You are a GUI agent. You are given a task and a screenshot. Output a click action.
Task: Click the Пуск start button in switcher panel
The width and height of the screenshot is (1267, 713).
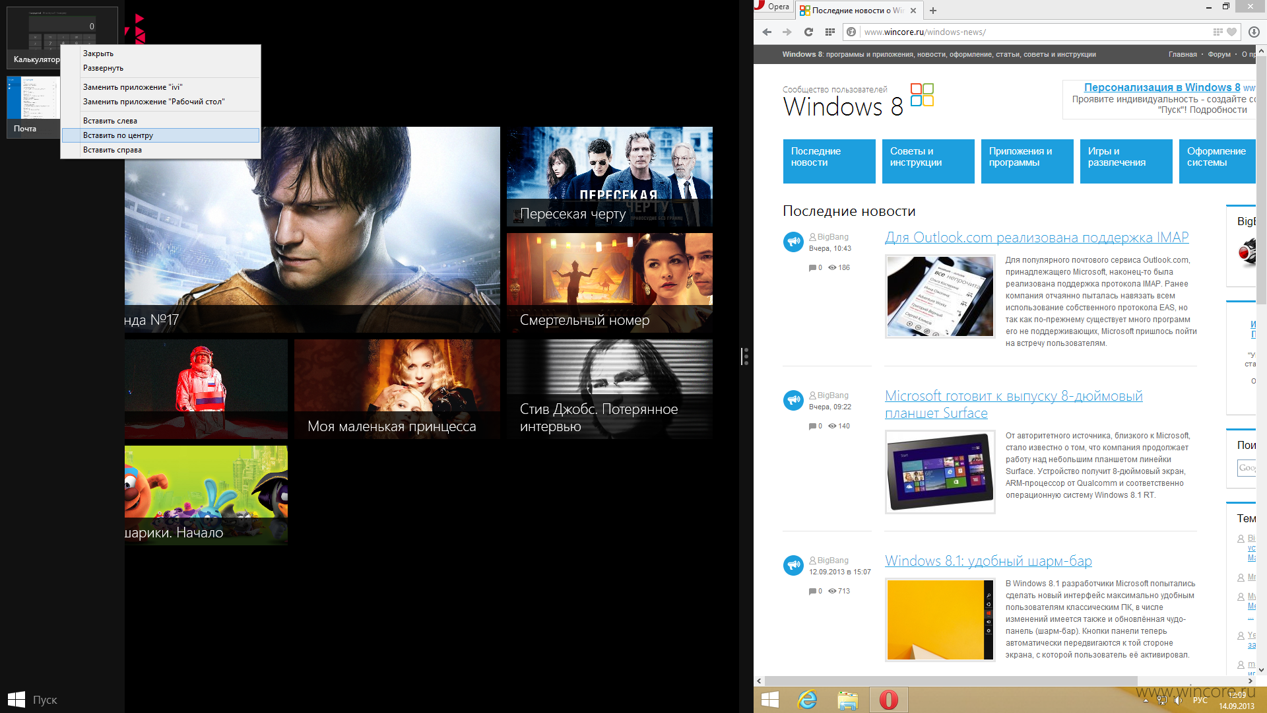click(x=32, y=700)
